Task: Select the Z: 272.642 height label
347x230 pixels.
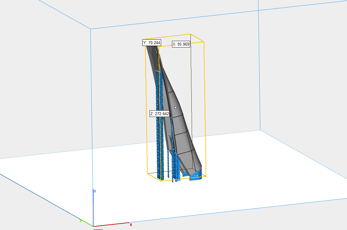Action: (160, 114)
